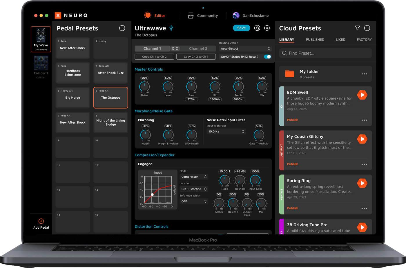
Task: Select the My Wave Ultrawave pedal thumbnail
Action: (41, 39)
